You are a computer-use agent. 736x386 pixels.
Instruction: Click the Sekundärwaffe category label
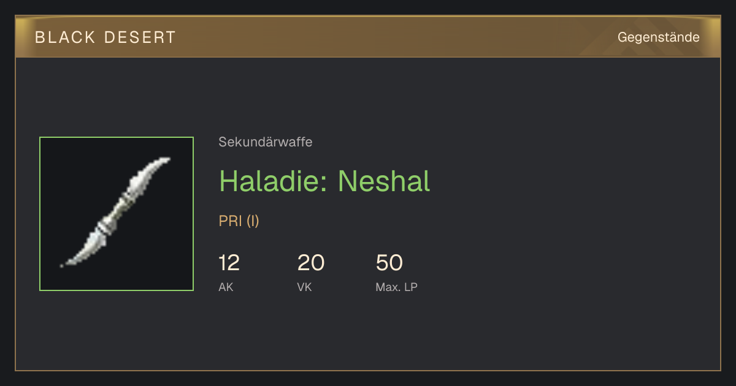[x=266, y=142]
